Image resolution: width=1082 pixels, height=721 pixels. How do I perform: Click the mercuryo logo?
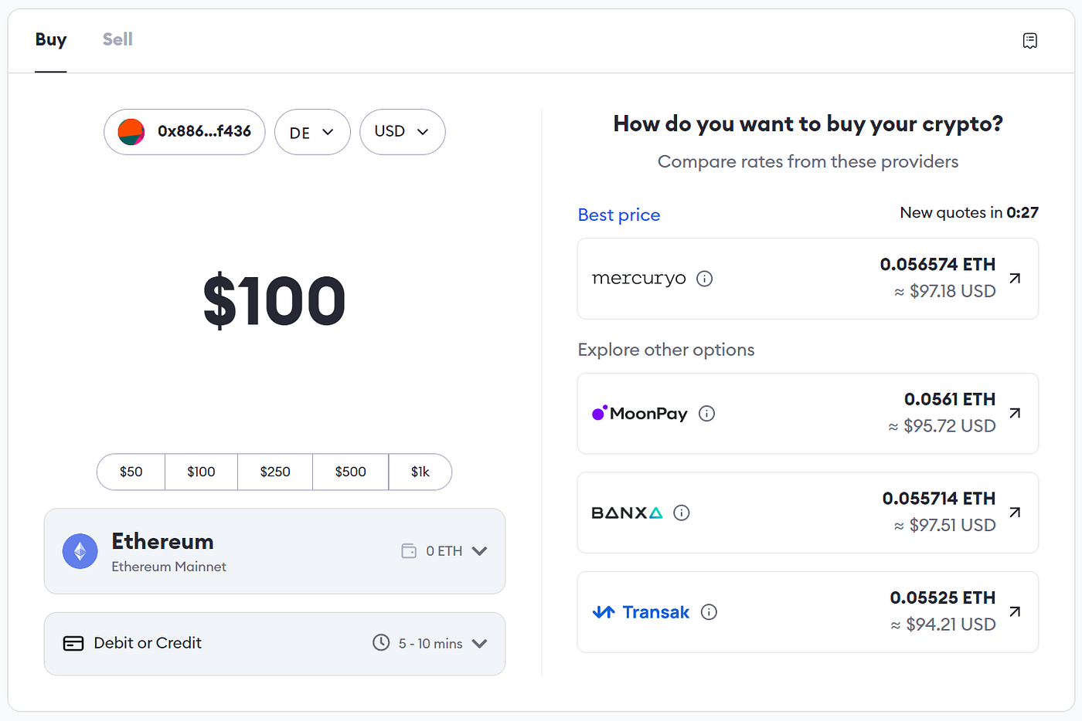(639, 279)
